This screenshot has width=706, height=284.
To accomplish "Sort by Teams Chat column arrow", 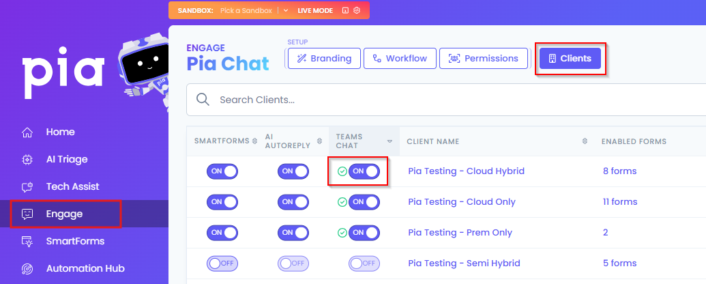I will tap(390, 141).
